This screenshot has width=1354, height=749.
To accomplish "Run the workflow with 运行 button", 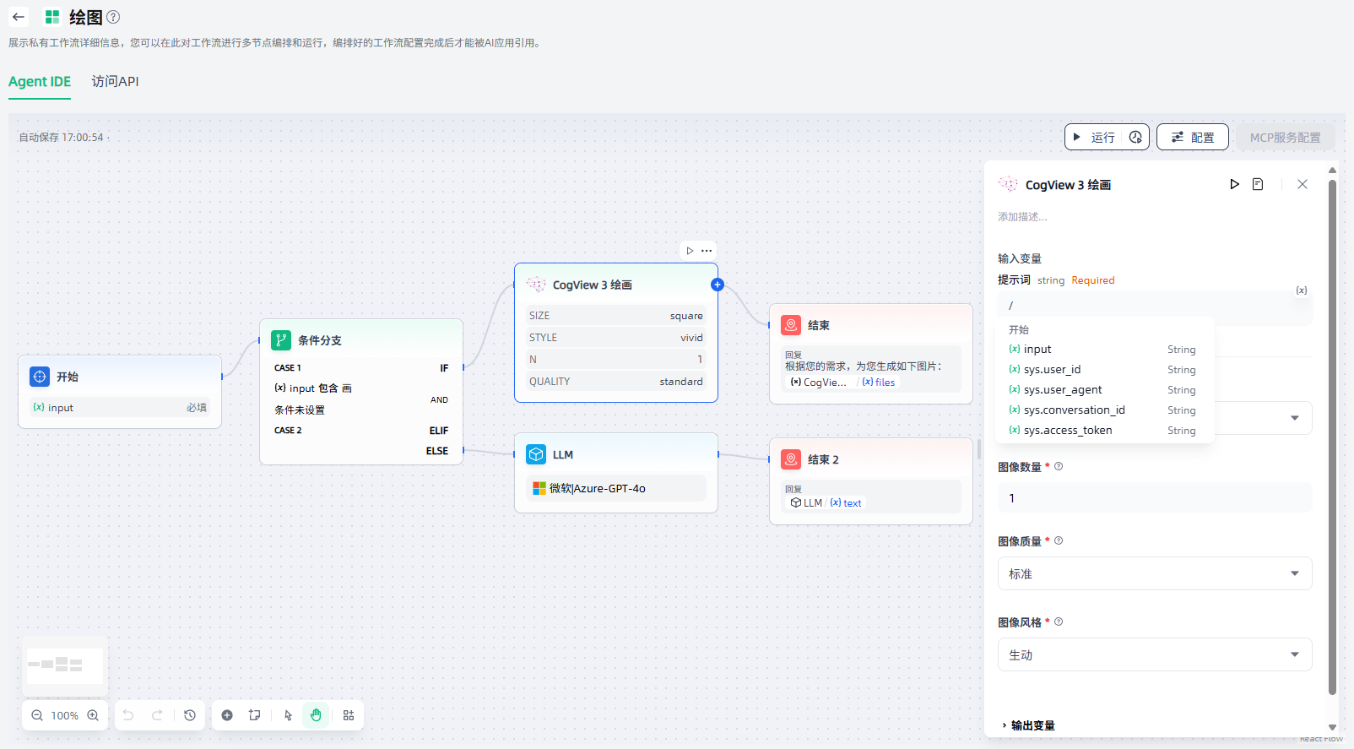I will click(1095, 137).
